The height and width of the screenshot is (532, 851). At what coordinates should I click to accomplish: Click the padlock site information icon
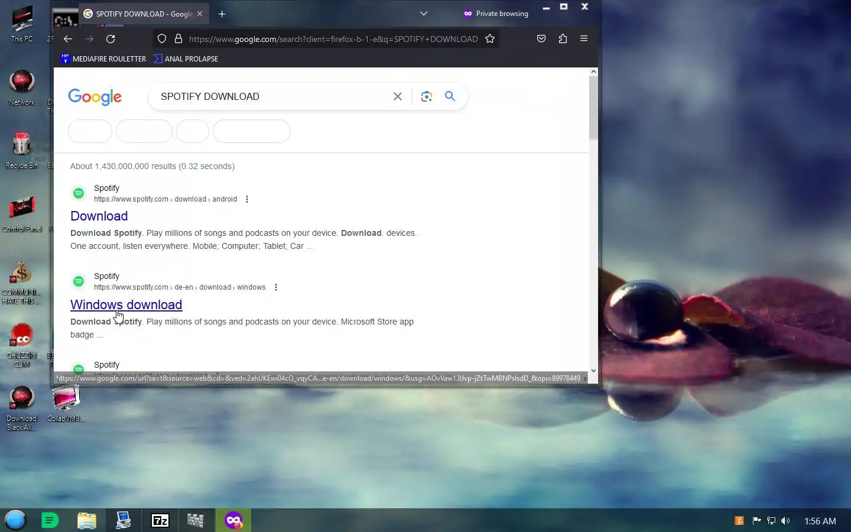coord(178,39)
